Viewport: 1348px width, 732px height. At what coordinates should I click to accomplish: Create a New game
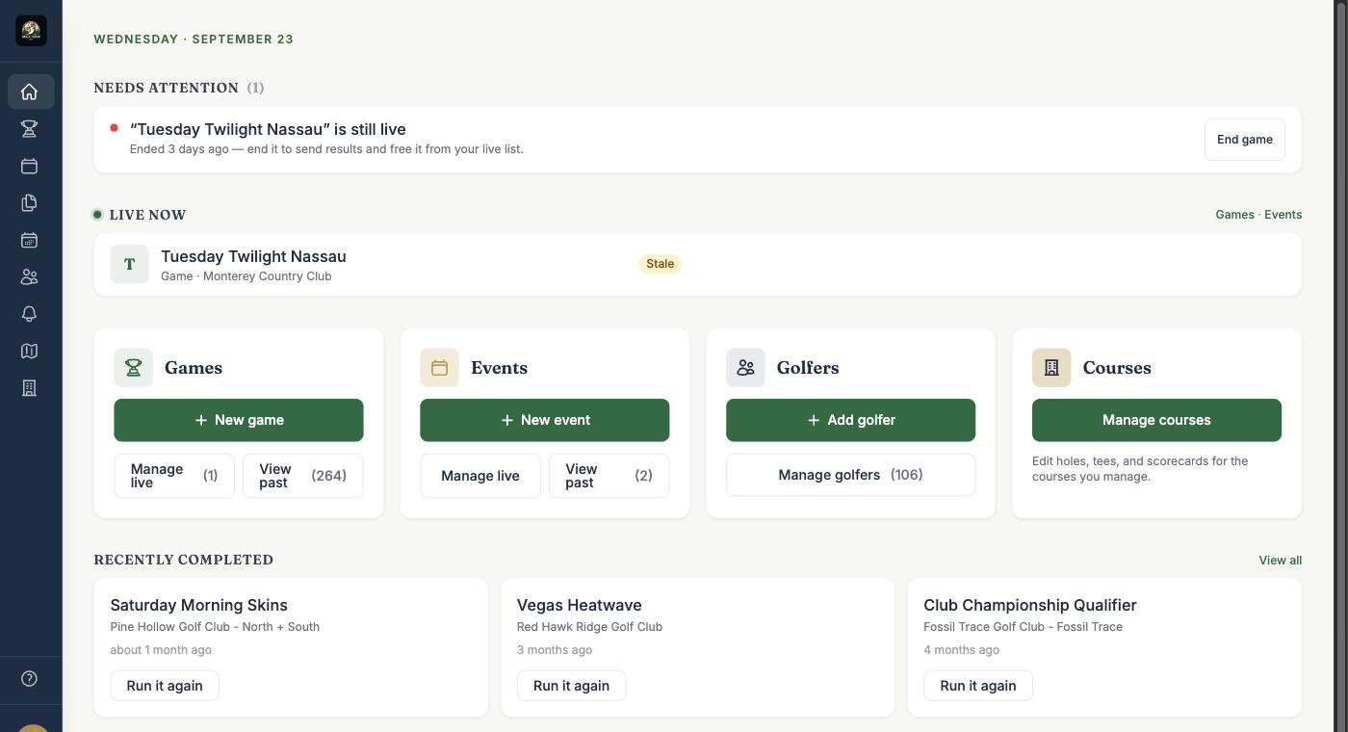pyautogui.click(x=239, y=420)
